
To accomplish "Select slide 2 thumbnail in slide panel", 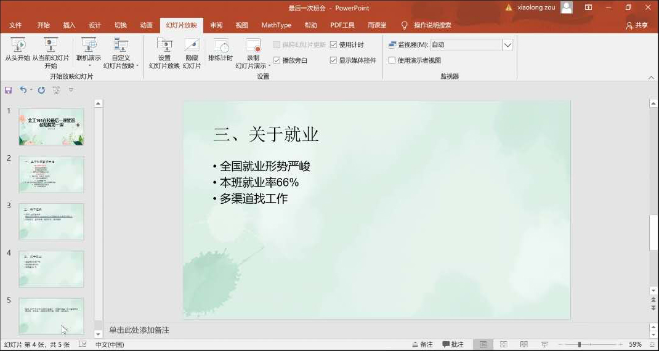I will click(x=51, y=174).
